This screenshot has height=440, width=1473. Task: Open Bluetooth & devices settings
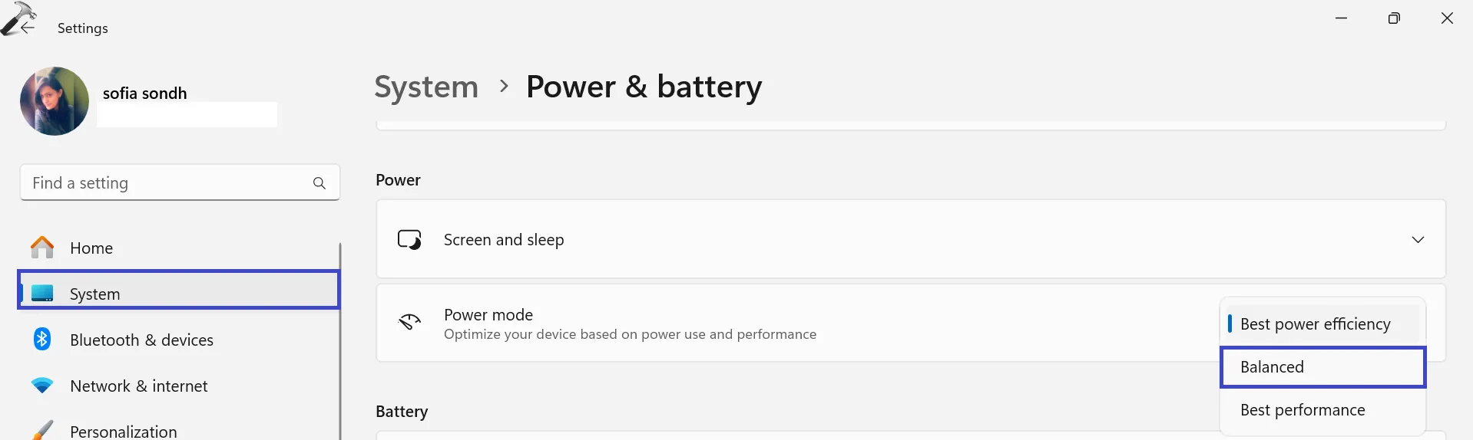141,340
